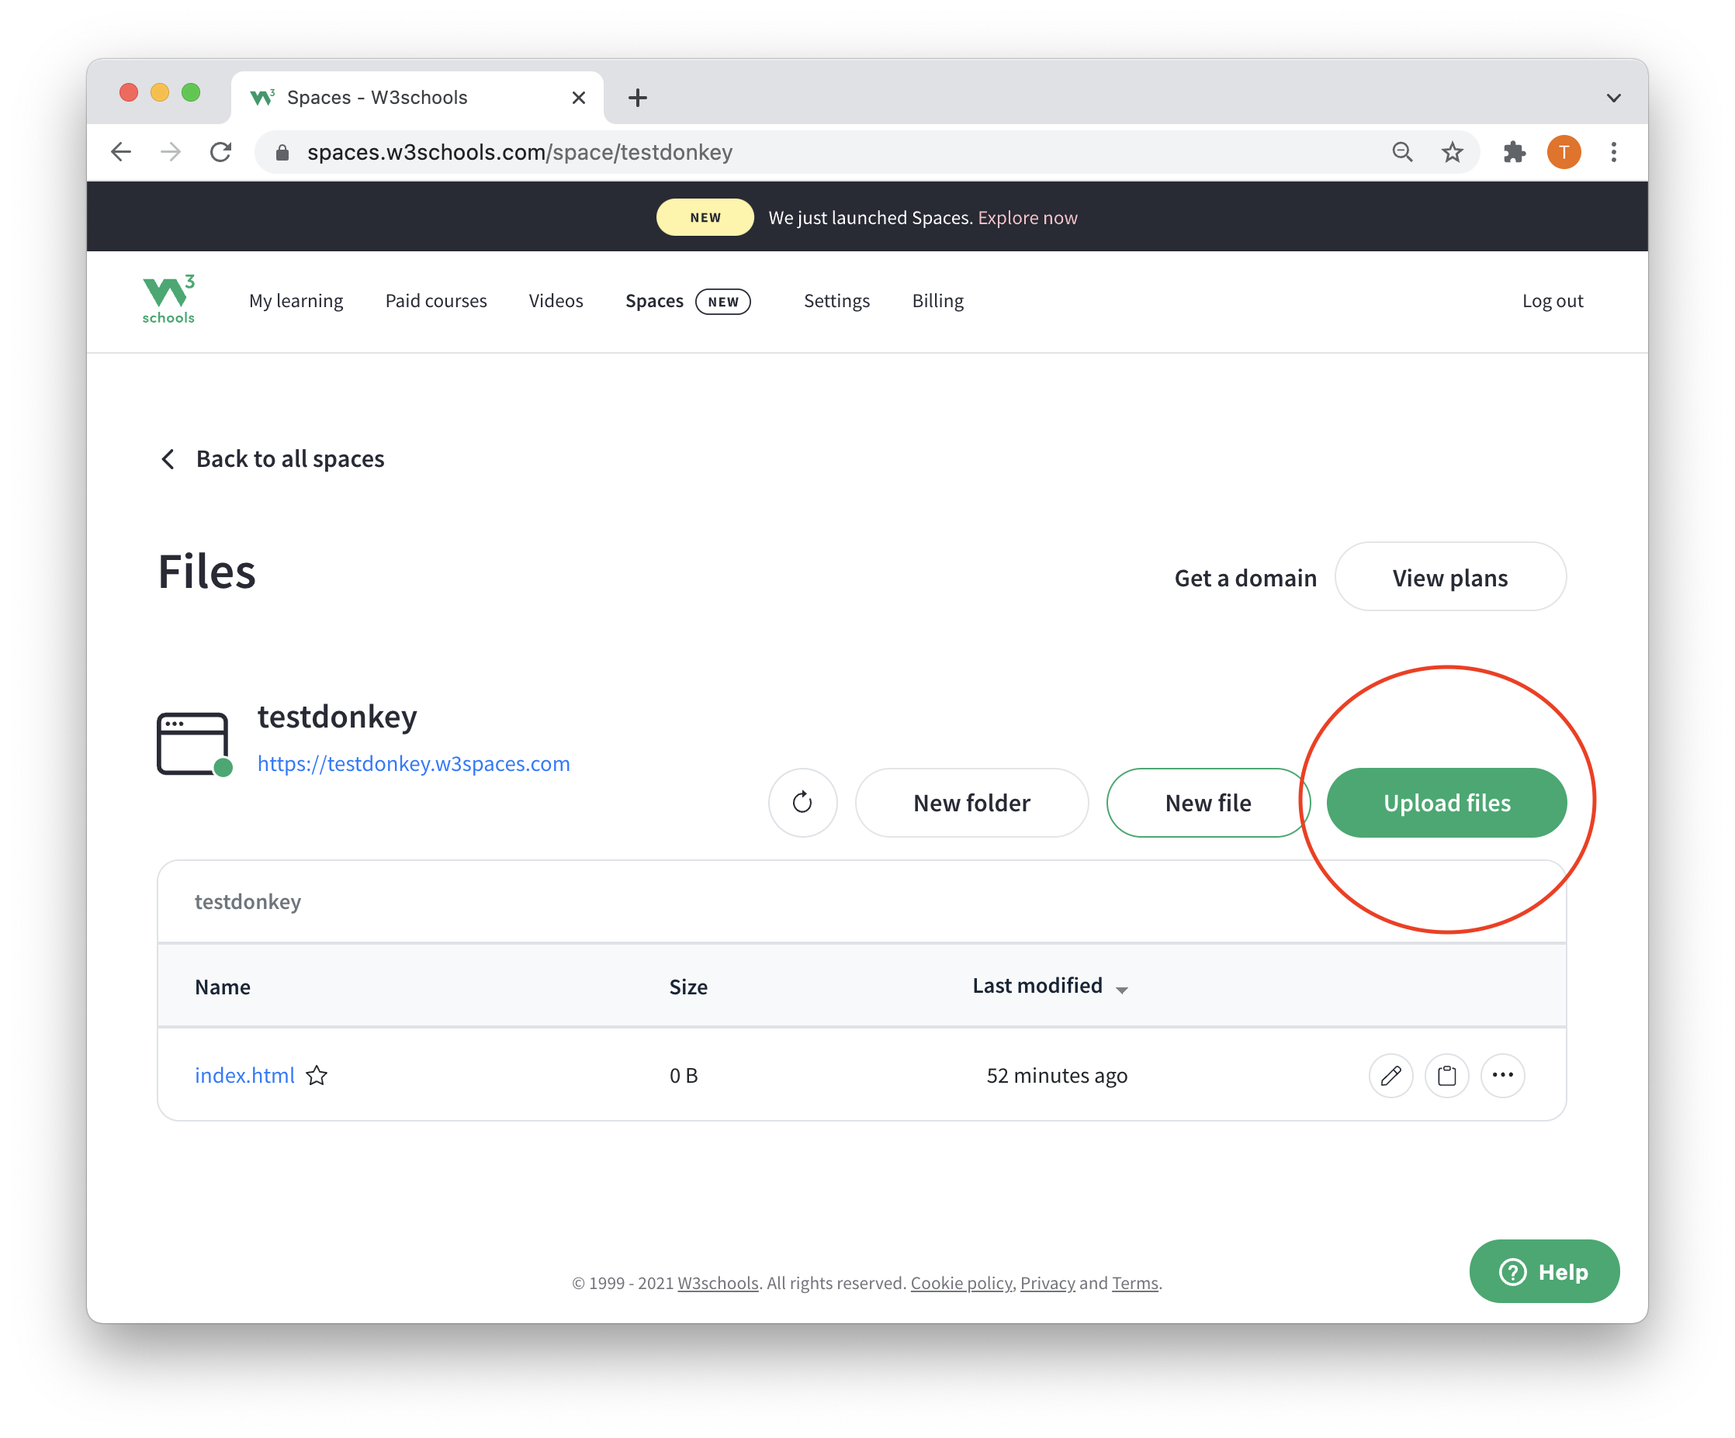Click the refresh files circular icon
The width and height of the screenshot is (1735, 1438).
click(x=802, y=802)
